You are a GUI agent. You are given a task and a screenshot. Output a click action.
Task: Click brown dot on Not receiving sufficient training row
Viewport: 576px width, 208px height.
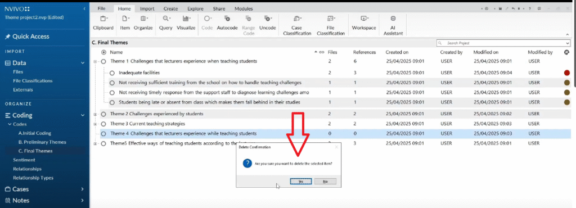566,83
